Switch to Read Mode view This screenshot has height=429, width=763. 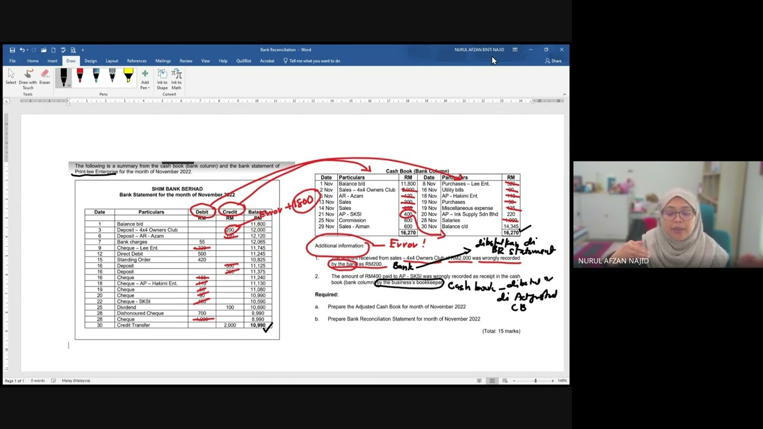479,381
